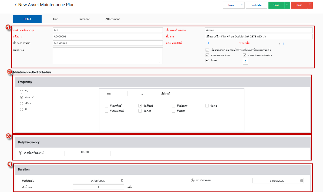Viewport: 323px width, 192px height.
Task: Select the วัน (day) frequency radio button
Action: coord(21,92)
